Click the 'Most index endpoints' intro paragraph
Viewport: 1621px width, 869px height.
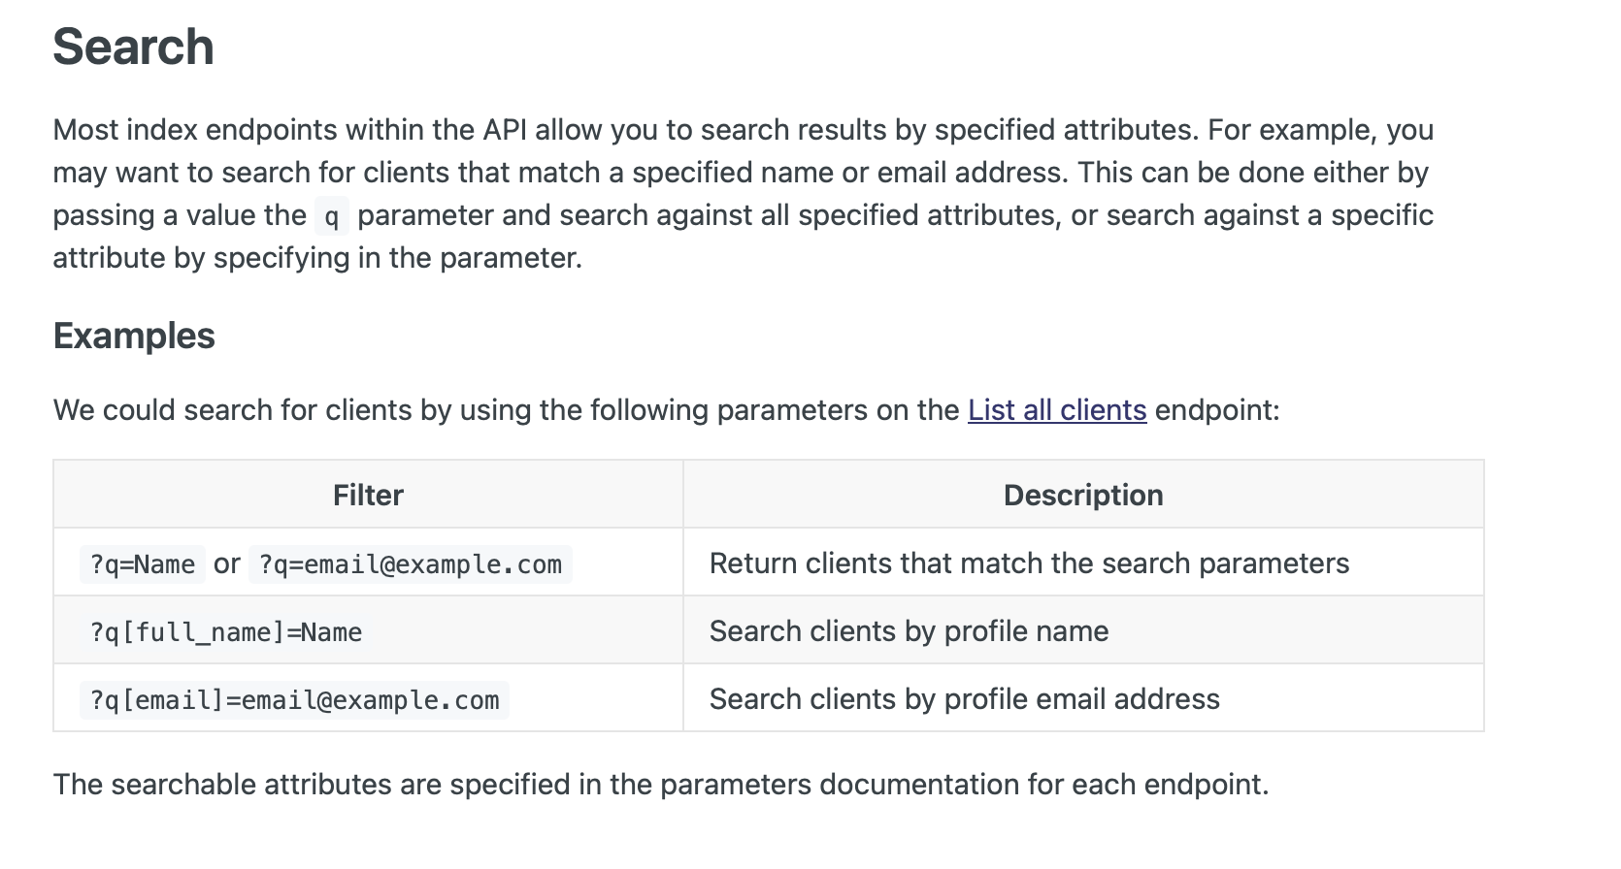(x=744, y=194)
